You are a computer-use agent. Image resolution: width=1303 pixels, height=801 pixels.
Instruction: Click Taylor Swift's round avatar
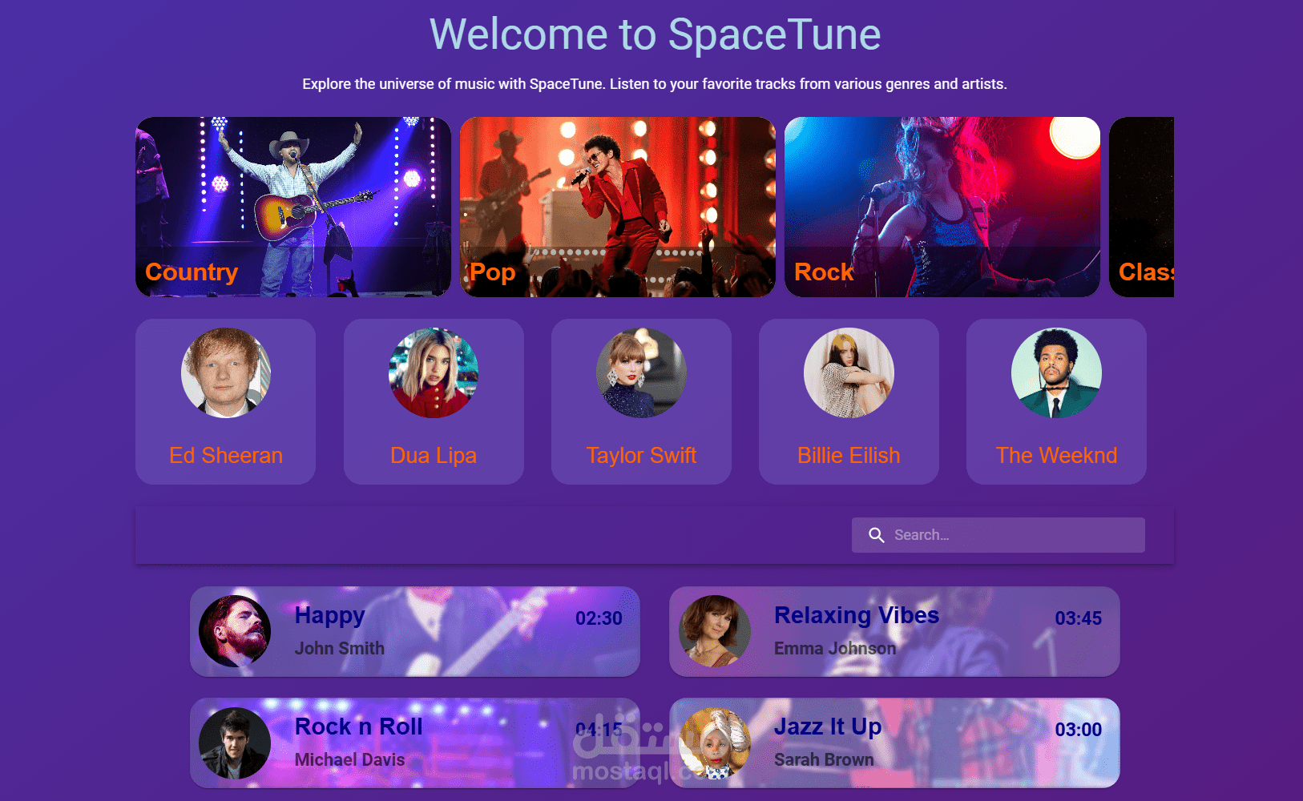point(641,372)
